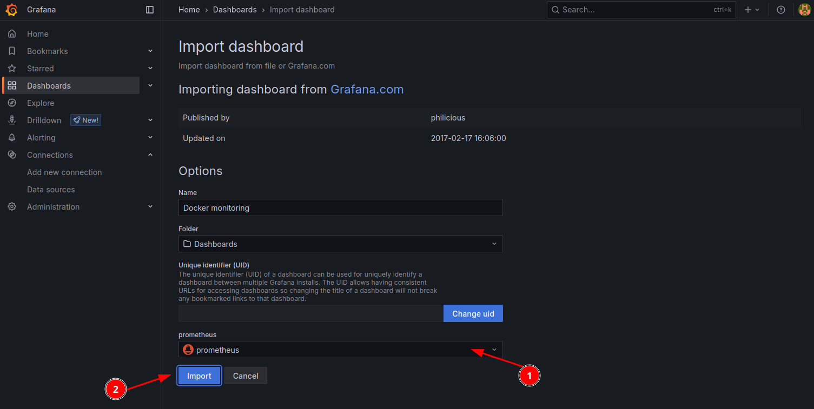Collapse the Connections section chevron
The width and height of the screenshot is (814, 409).
[x=150, y=155]
